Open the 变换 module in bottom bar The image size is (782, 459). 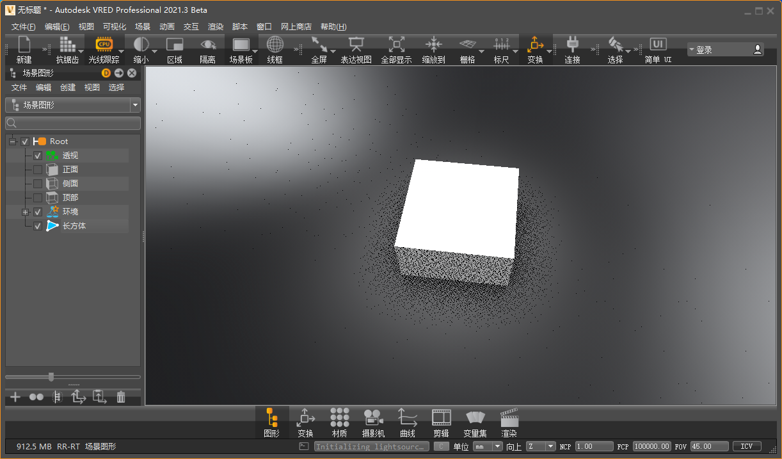point(306,418)
